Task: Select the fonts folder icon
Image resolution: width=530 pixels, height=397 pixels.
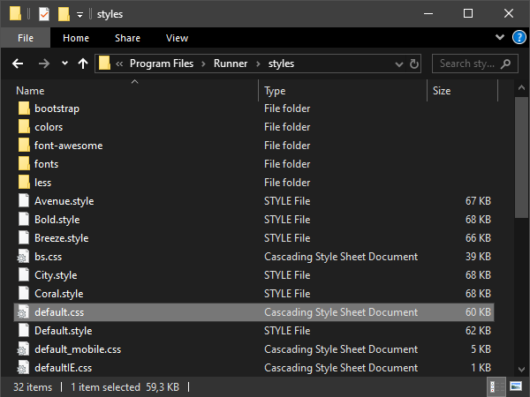Action: [x=24, y=164]
